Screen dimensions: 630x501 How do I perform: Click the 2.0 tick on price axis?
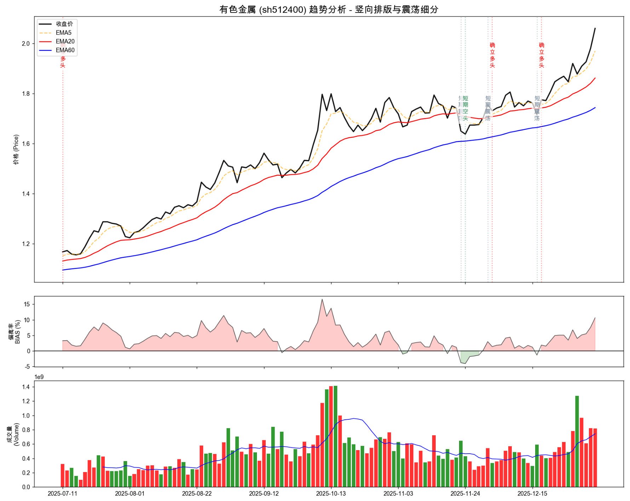click(x=25, y=44)
